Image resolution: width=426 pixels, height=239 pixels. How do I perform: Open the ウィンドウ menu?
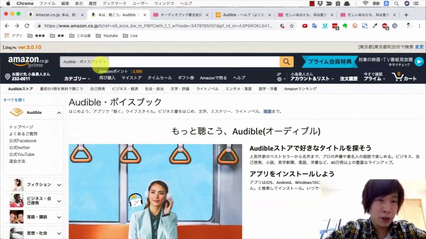[x=164, y=4]
